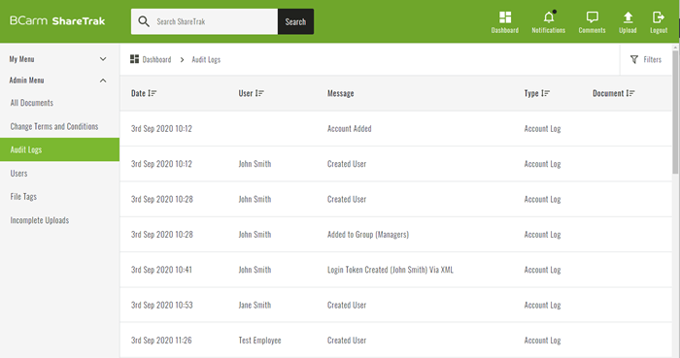Click John Smith in the Managers group row

click(255, 234)
